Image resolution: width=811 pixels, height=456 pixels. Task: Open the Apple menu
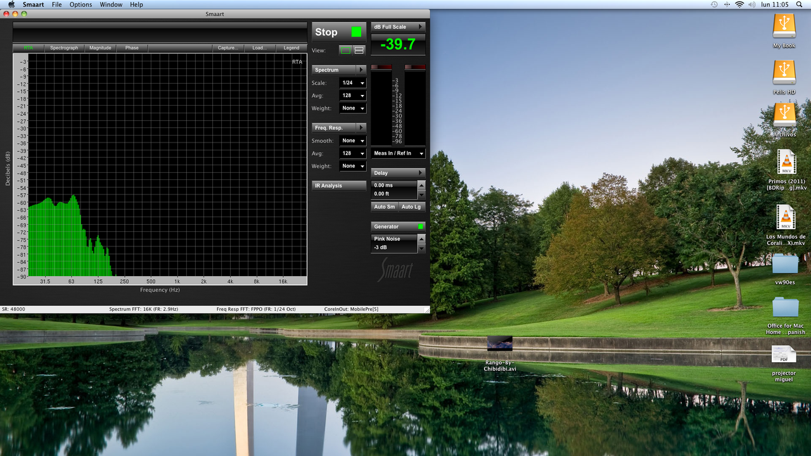tap(11, 4)
